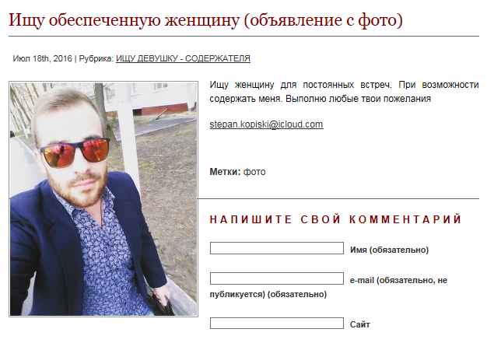This screenshot has width=487, height=343.
Task: Click the e-mail (обязательно, не label text
Action: click(399, 280)
